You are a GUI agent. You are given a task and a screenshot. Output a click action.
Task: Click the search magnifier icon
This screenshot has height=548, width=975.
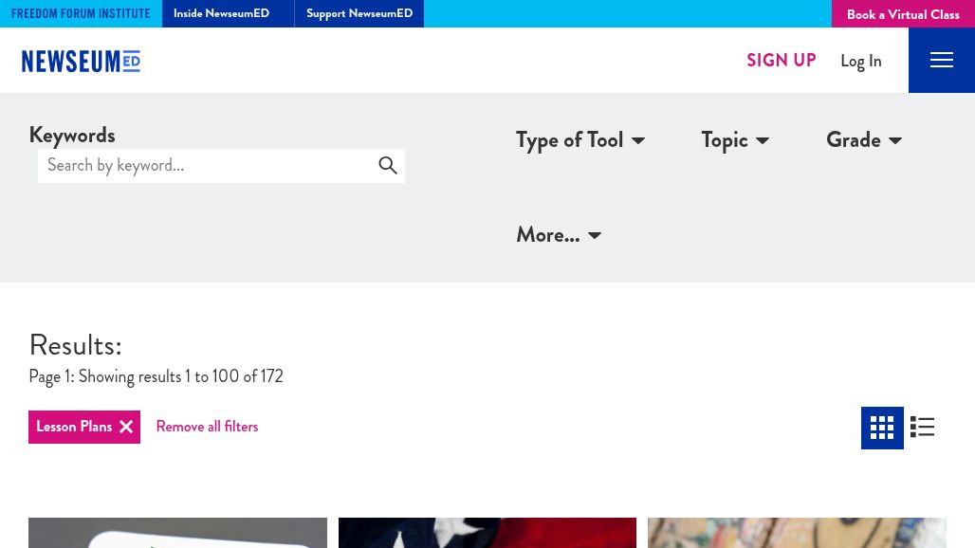(x=388, y=165)
